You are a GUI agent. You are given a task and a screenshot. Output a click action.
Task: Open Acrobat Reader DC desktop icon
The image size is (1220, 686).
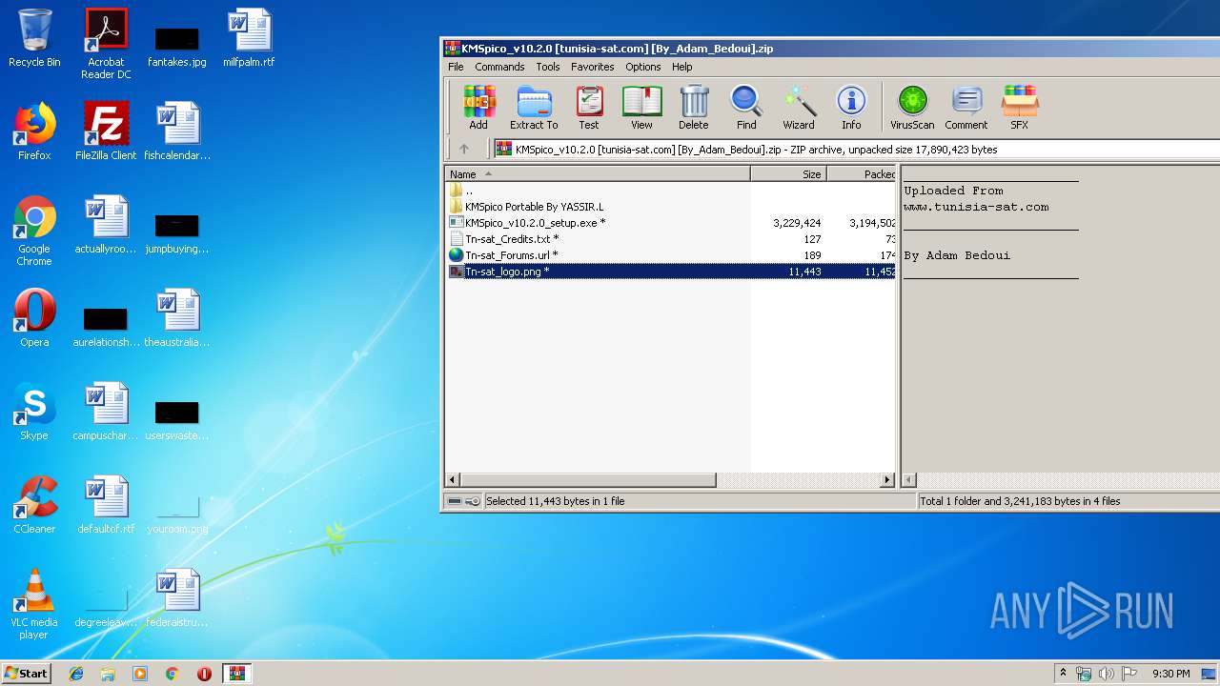106,44
